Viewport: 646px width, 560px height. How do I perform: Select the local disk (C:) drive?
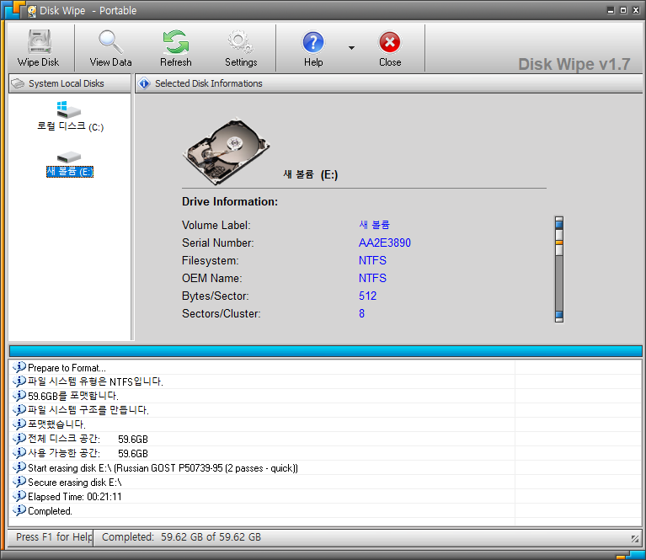coord(70,117)
